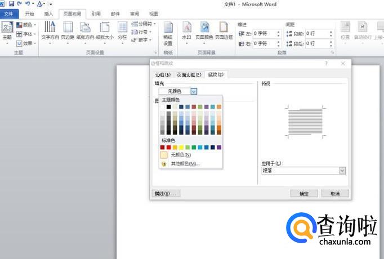Open the 文字方向 text direction options
384x259 pixels.
[x=50, y=33]
